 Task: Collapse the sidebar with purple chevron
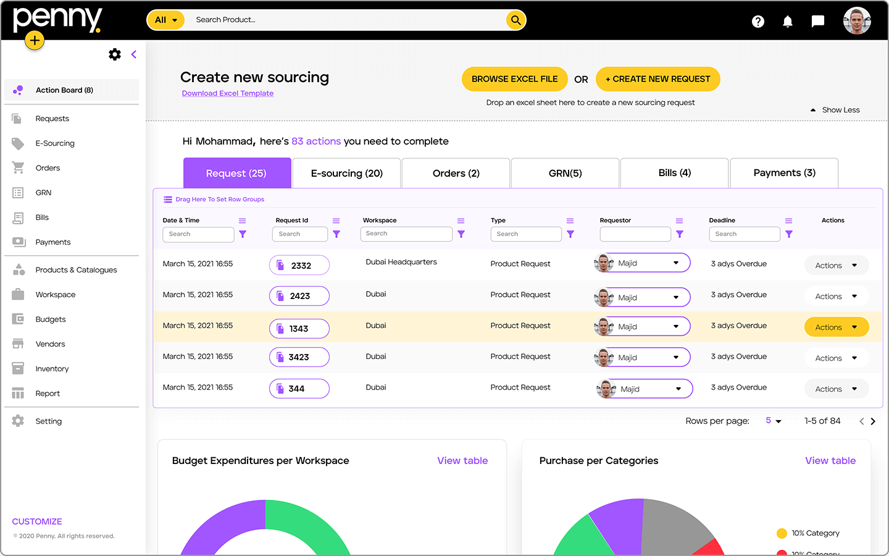coord(133,54)
